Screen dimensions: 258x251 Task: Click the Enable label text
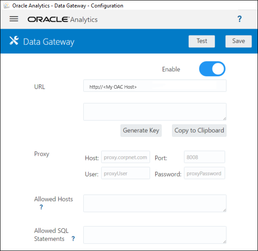171,69
